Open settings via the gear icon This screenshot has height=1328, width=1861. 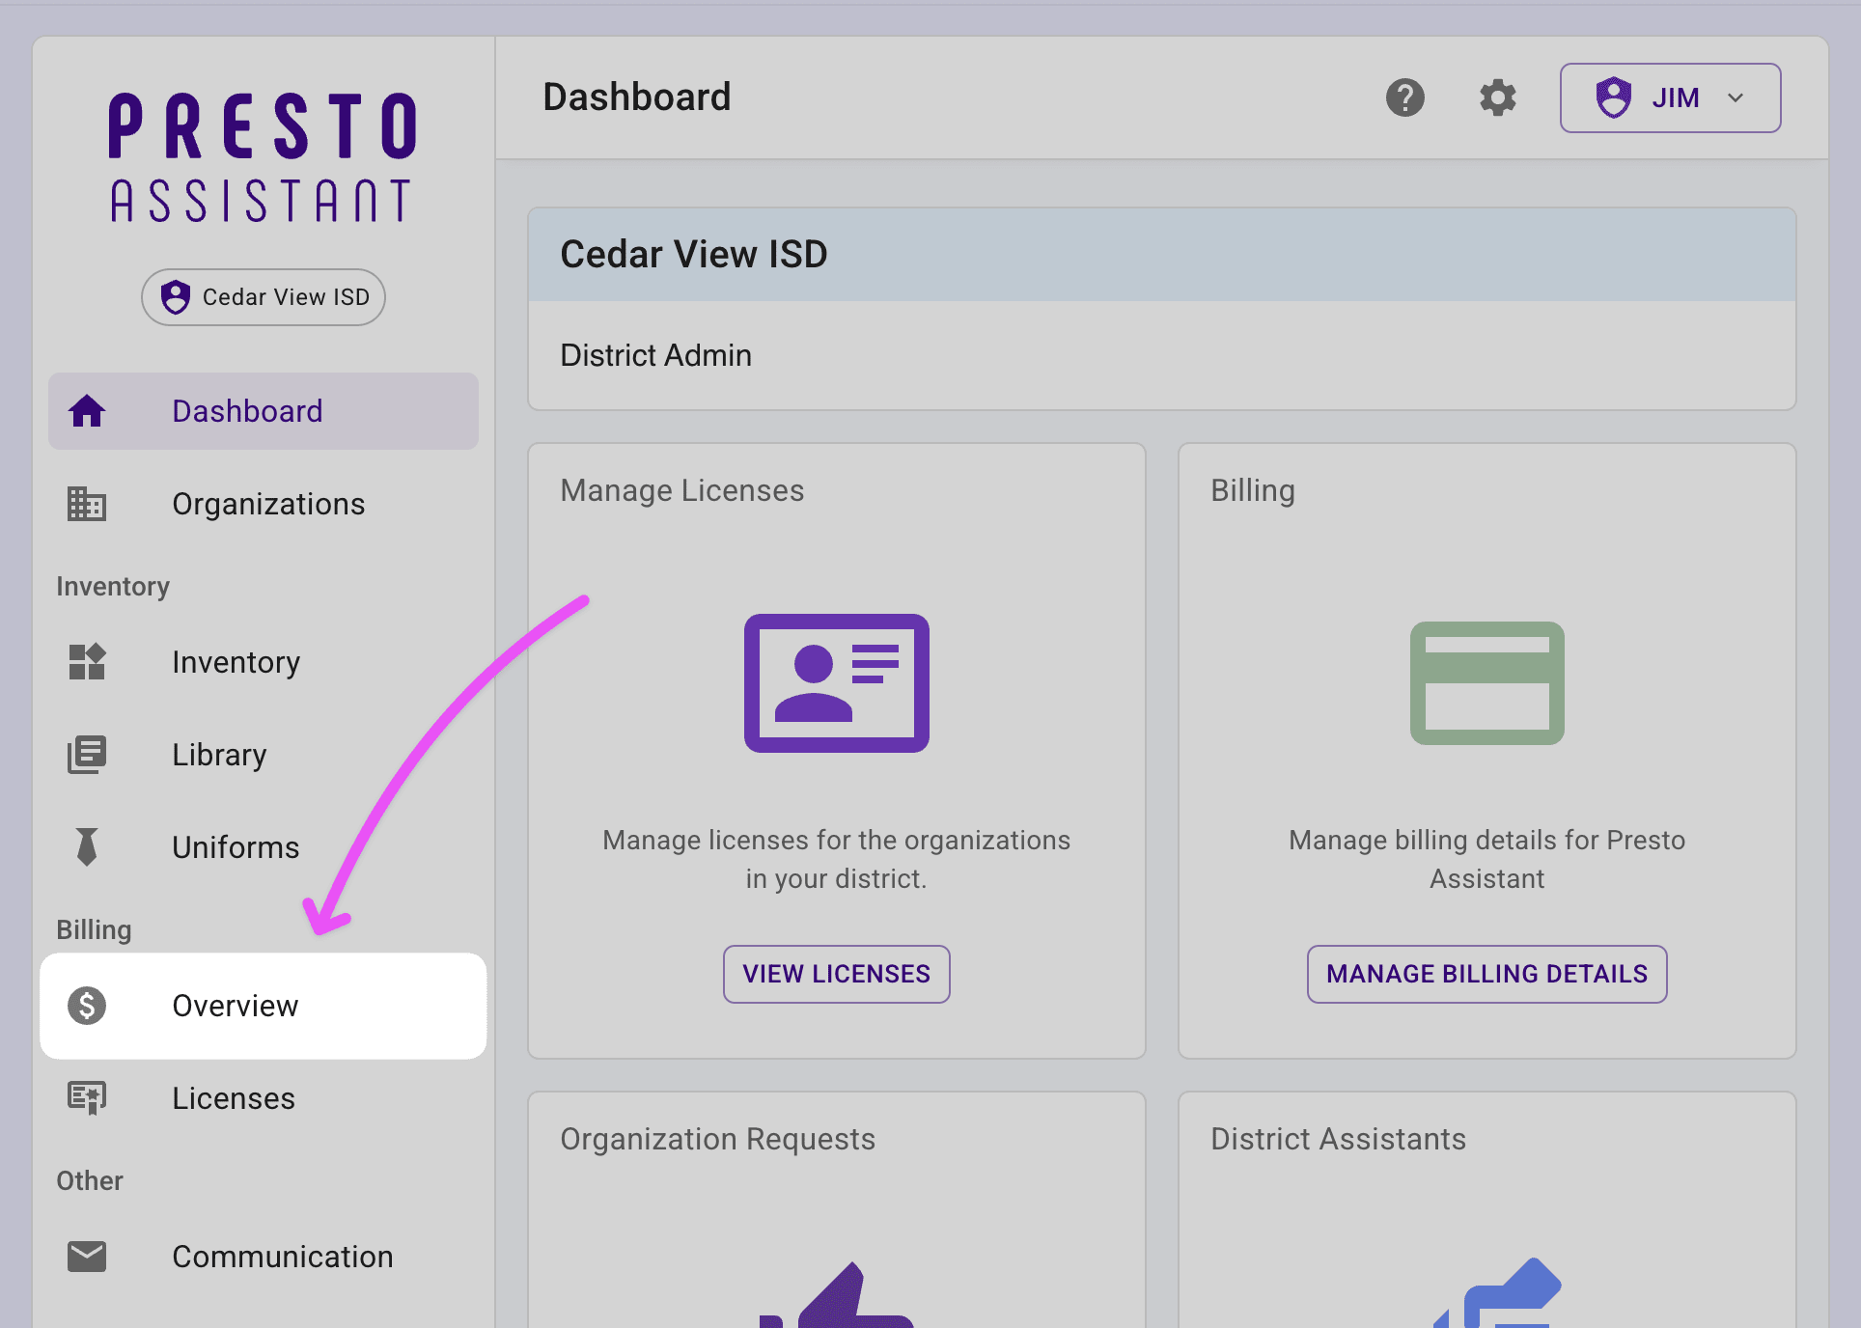[1497, 97]
